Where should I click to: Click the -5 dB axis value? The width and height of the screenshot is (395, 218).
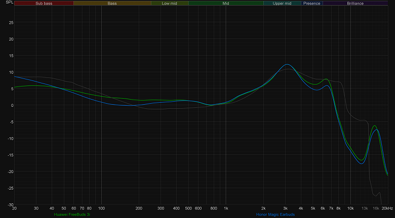[x=12, y=122]
